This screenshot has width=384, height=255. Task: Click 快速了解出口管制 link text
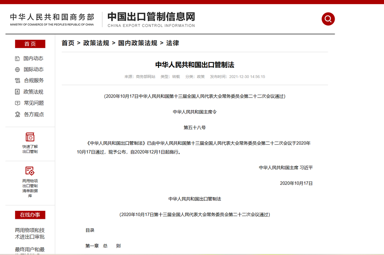tap(30, 149)
